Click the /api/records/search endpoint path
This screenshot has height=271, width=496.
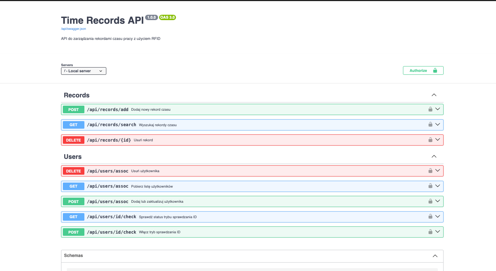(x=111, y=125)
